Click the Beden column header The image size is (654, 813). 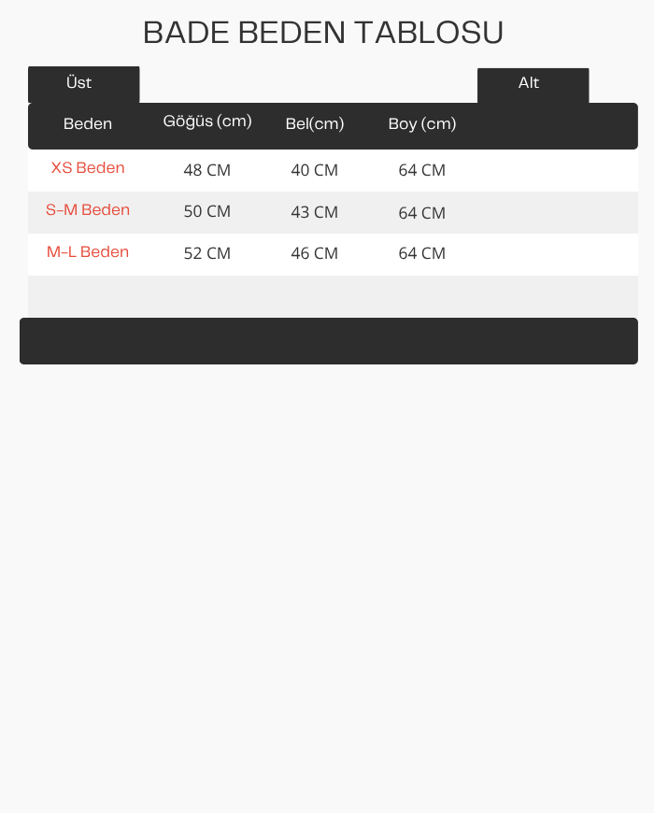88,124
